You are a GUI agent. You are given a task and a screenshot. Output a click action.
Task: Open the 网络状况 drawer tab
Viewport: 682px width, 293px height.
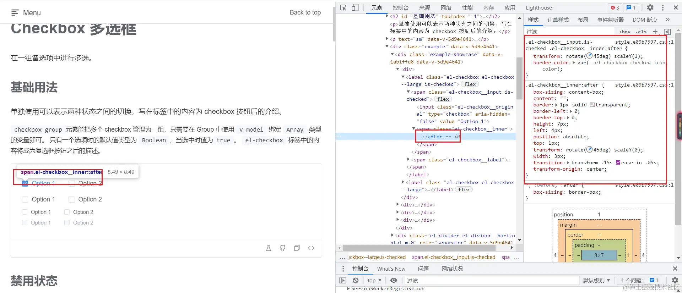point(452,269)
